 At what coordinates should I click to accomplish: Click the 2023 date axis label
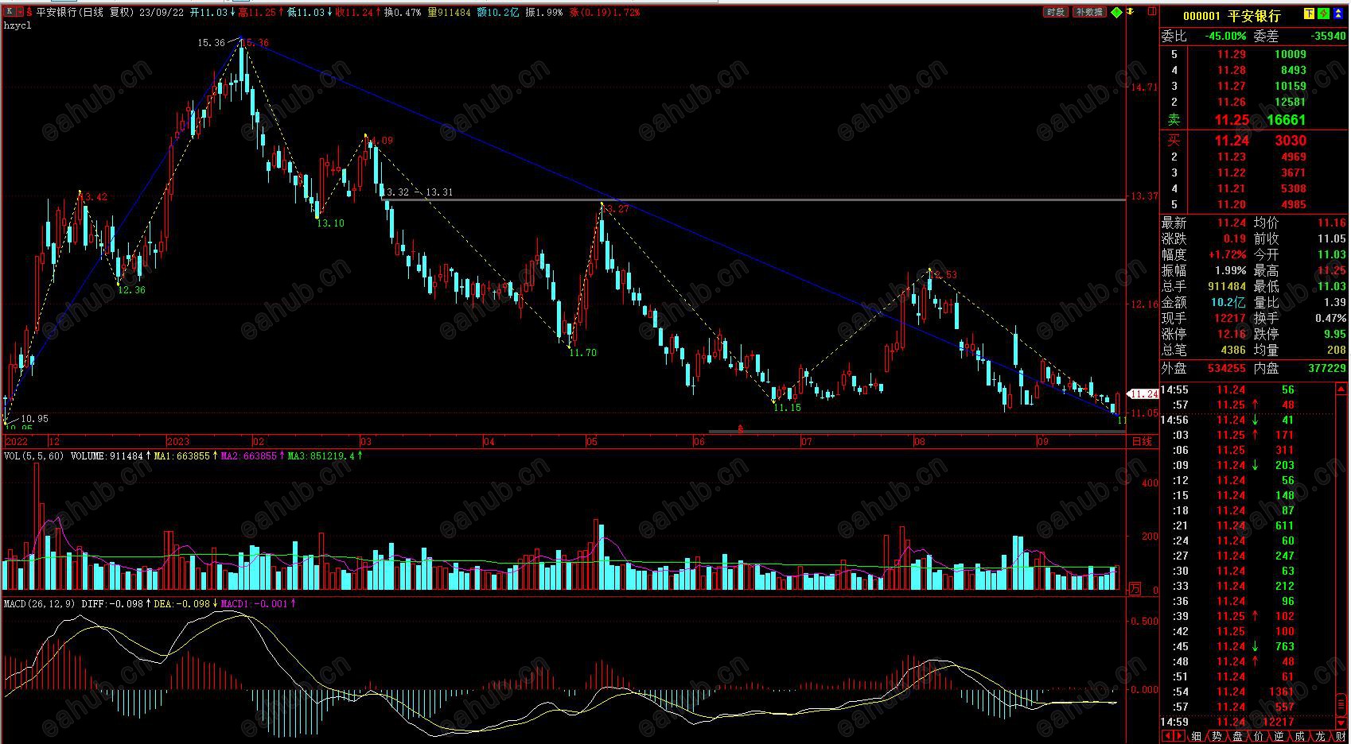[178, 441]
